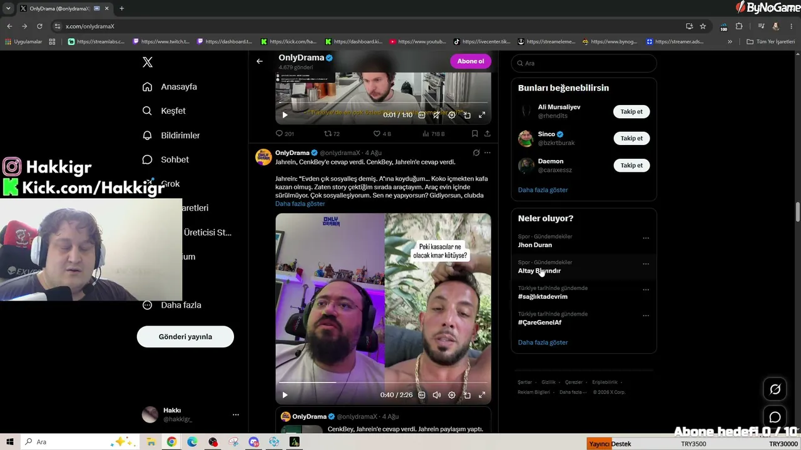Show more suggestions under Bunları beğenebilirsin
The height and width of the screenshot is (450, 801).
tap(543, 190)
